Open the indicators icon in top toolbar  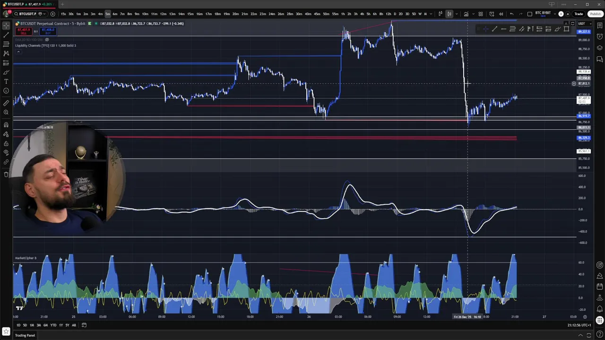coord(466,14)
